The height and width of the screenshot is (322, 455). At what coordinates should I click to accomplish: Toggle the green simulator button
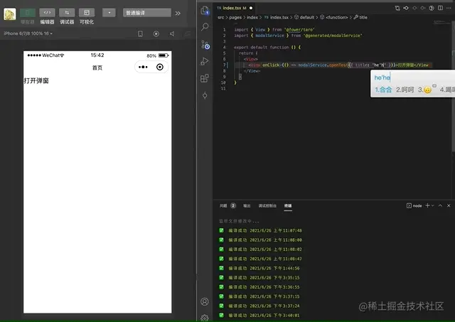tap(28, 13)
